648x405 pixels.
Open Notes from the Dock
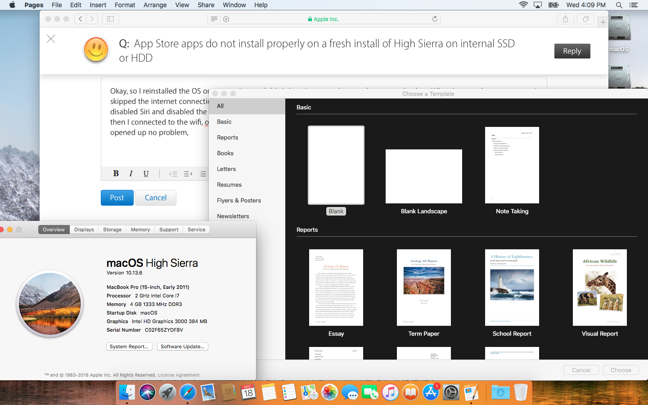point(269,392)
